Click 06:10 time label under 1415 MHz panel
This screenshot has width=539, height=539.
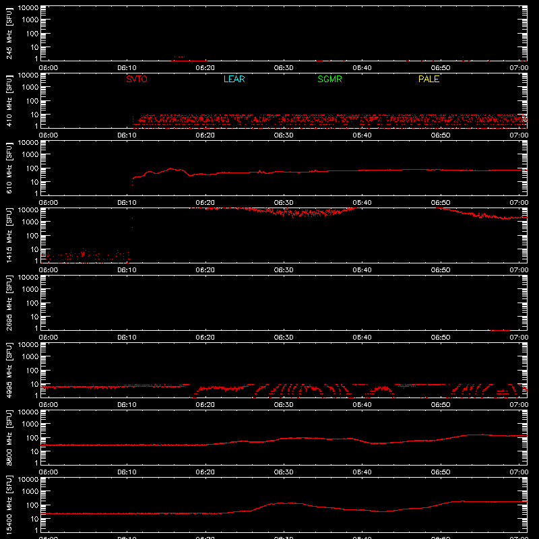[127, 270]
